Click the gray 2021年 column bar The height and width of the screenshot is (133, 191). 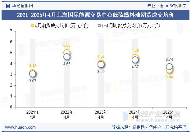pyautogui.click(x=33, y=73)
